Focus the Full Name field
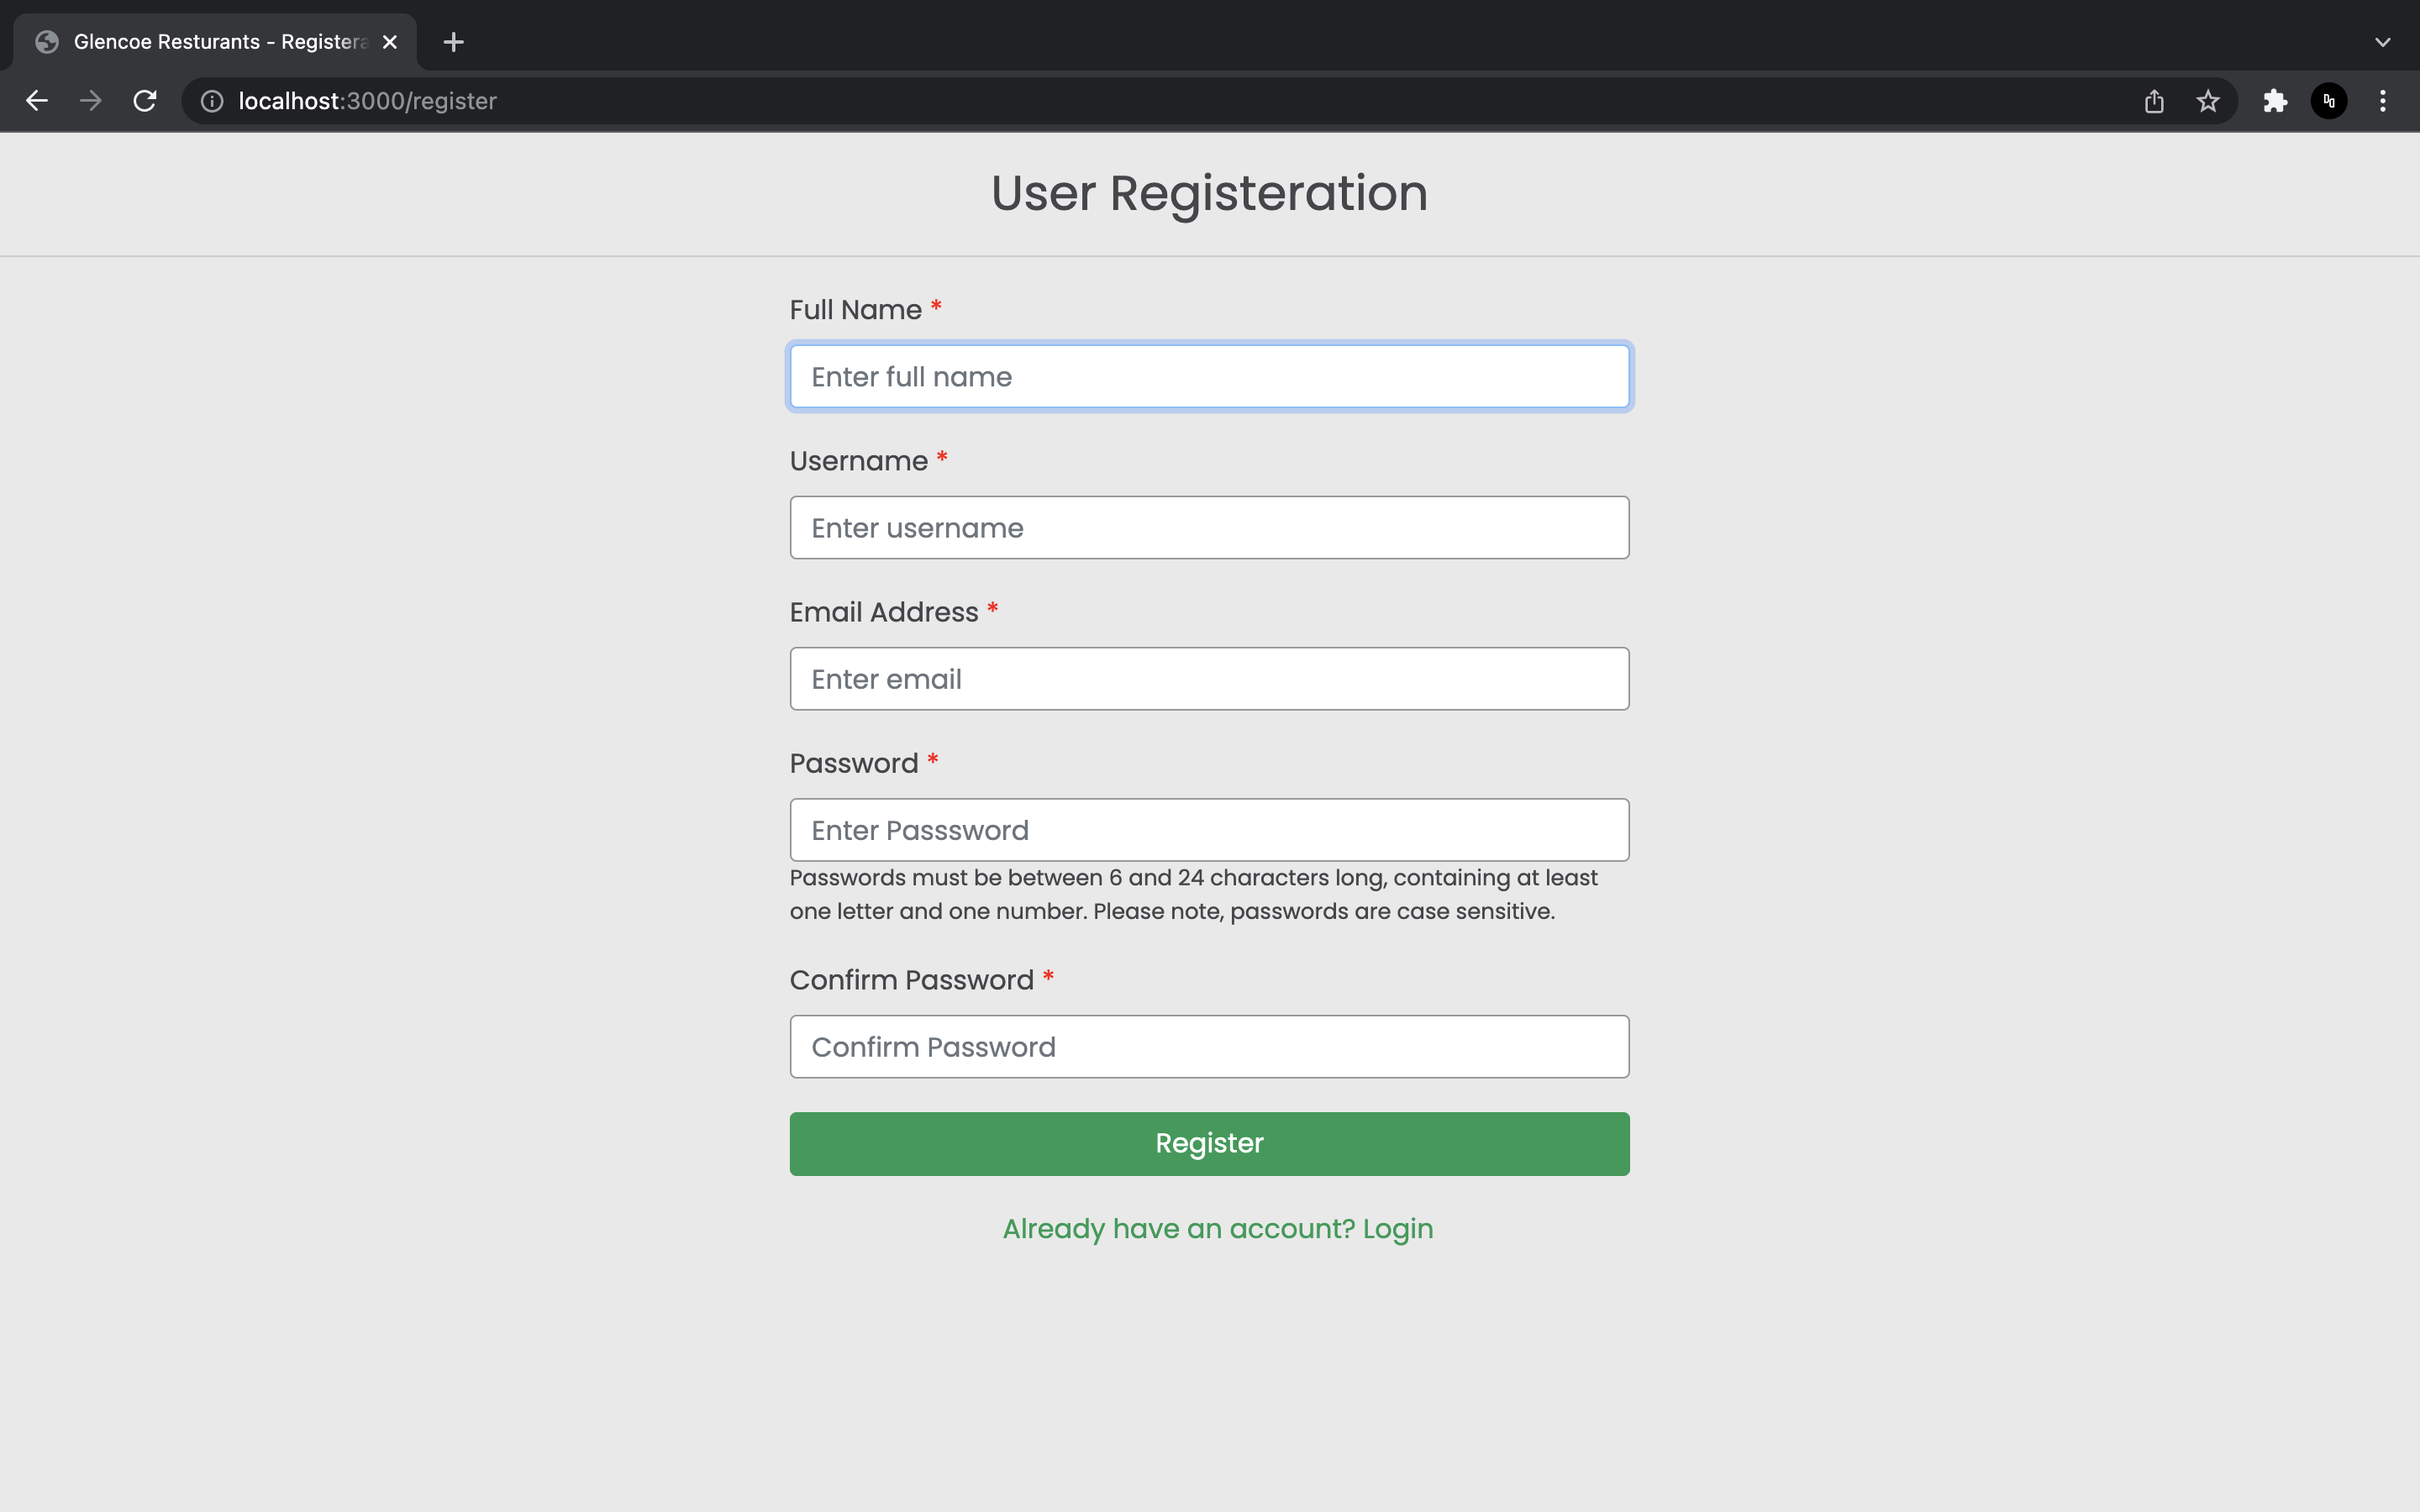 [x=1209, y=377]
